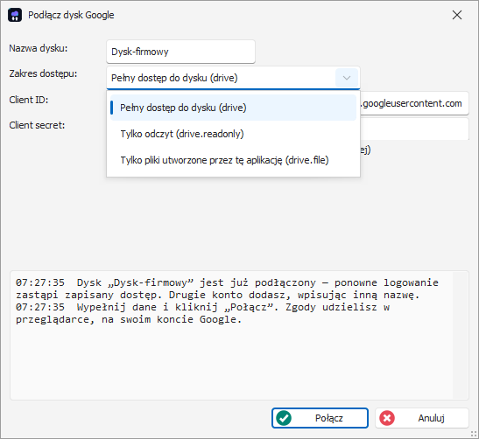Screen dimensions: 479x439
Task: Select Tylko odczyt (drive.readonly) option
Action: point(233,134)
